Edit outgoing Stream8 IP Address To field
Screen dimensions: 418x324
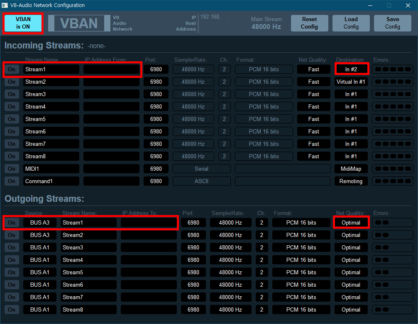pos(149,309)
